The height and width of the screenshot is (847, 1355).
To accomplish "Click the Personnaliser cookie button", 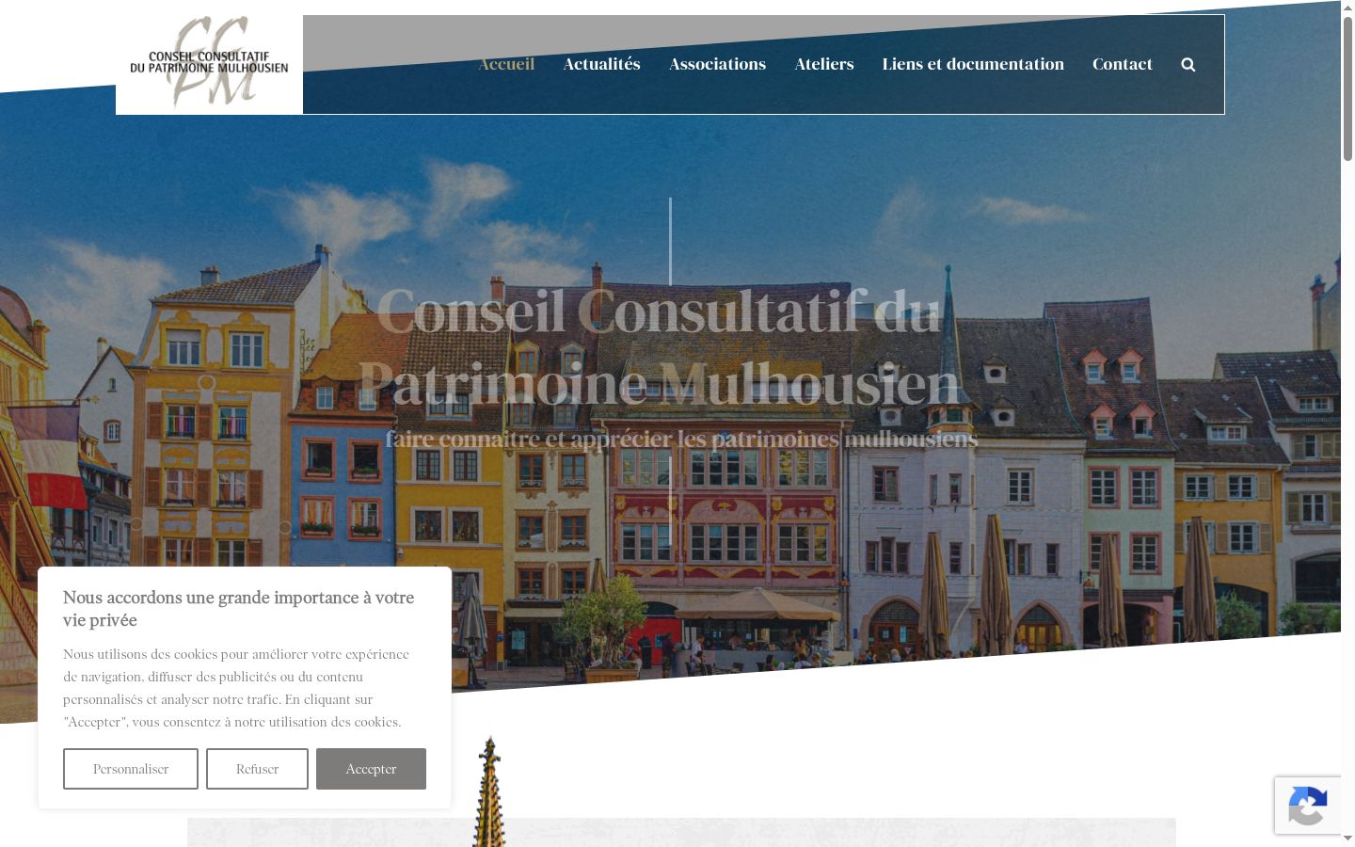I will tap(131, 769).
